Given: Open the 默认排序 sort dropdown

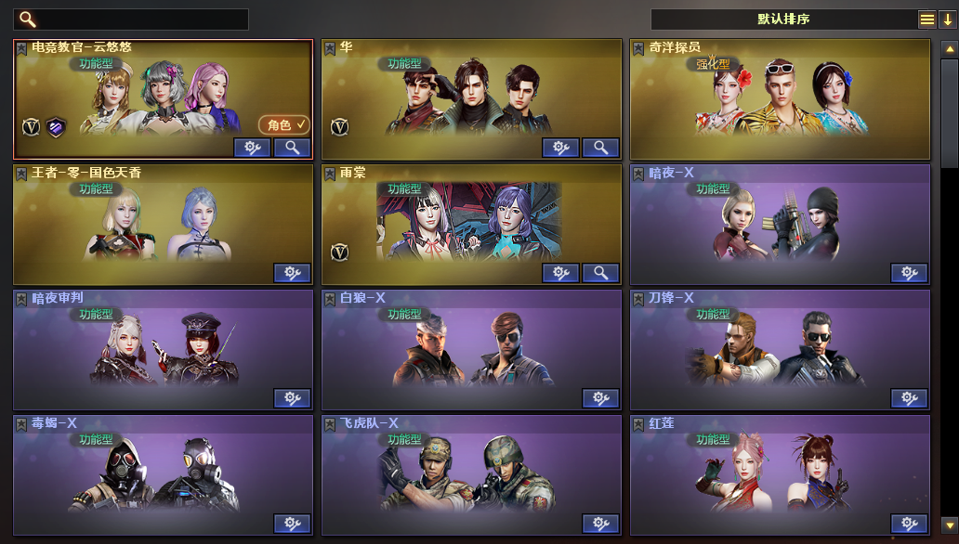Looking at the screenshot, I should click(x=783, y=19).
